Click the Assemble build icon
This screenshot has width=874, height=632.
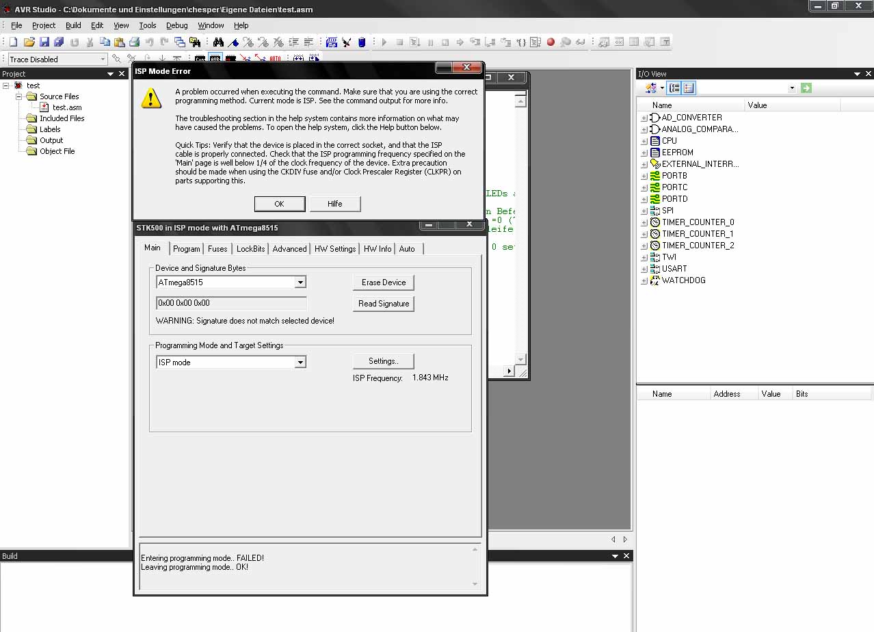[x=332, y=42]
